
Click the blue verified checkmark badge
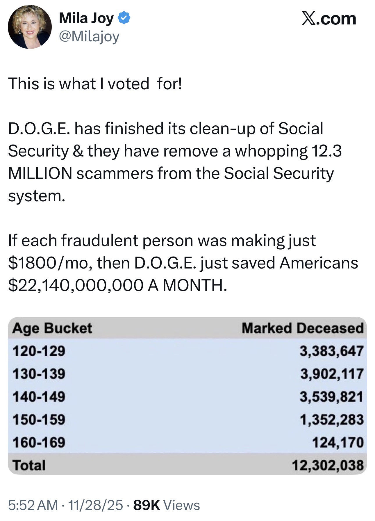pyautogui.click(x=124, y=18)
